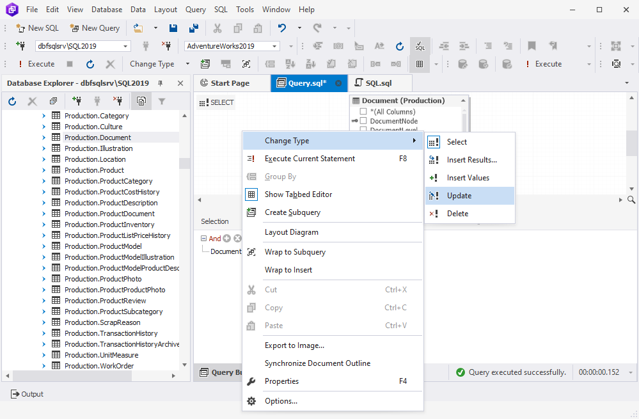639x419 pixels.
Task: Save the current query with the Save icon
Action: point(173,28)
